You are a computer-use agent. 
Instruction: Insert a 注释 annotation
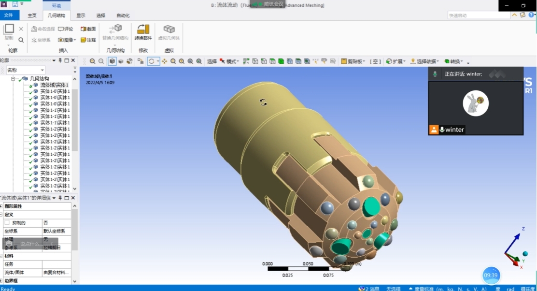88,40
